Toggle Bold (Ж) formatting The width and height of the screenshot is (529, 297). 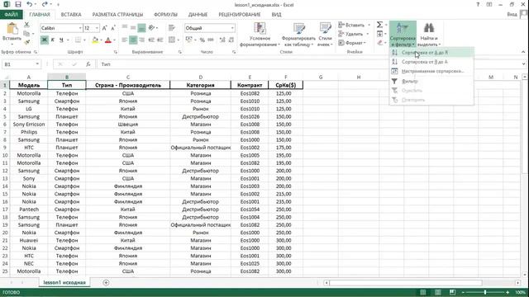44,40
